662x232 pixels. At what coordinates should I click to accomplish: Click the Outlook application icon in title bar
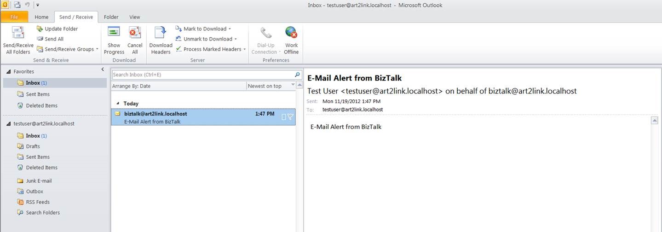(x=5, y=5)
